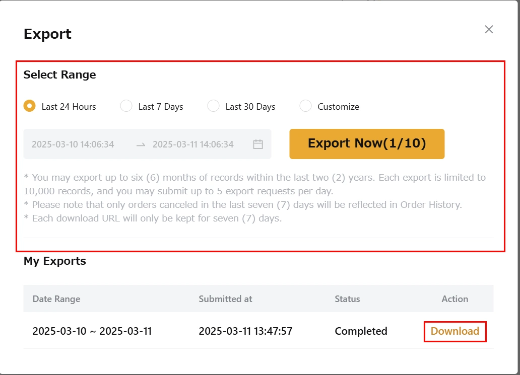Screen dimensions: 520x375
Task: Choose the Last 7 Days range
Action: [x=126, y=106]
